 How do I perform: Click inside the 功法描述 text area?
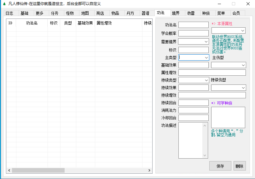click(x=190, y=140)
